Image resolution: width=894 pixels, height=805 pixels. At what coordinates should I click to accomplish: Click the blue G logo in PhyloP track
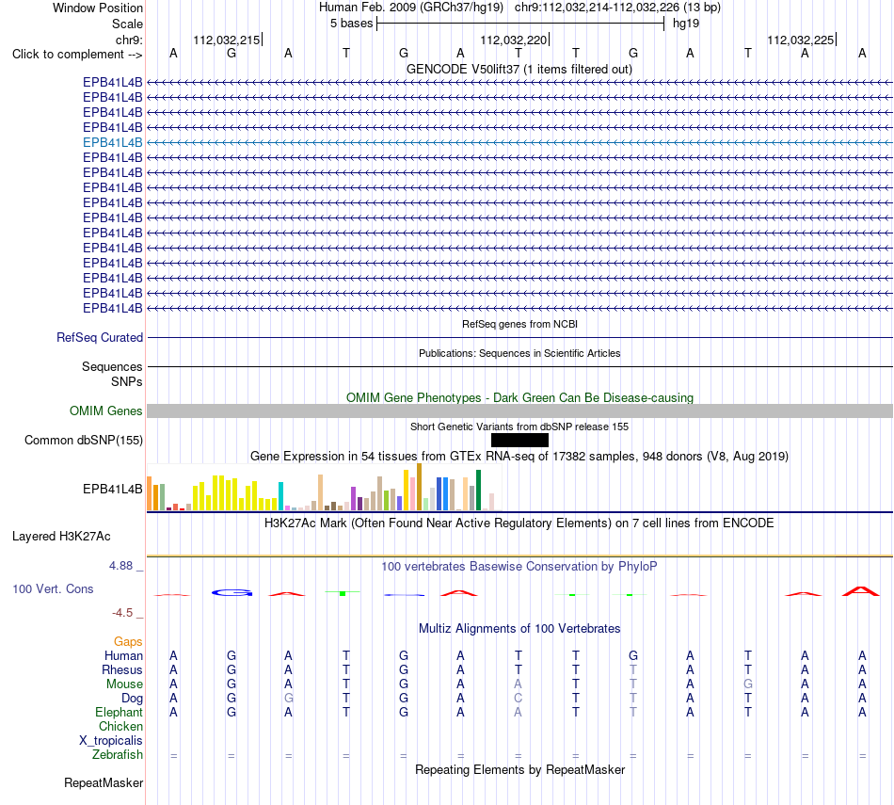tap(231, 593)
